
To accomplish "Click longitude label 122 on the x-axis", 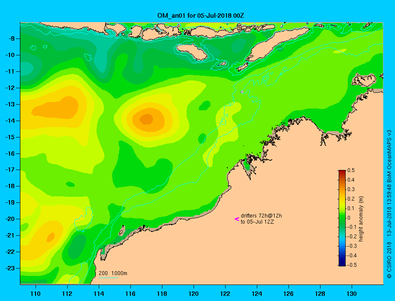I will coord(225,294).
